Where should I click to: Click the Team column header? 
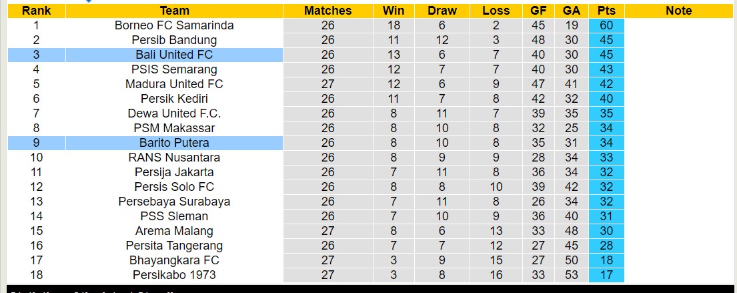click(174, 11)
